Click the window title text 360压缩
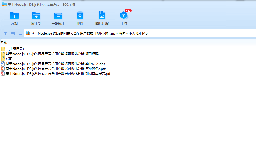This screenshot has height=159, width=256. point(69,5)
